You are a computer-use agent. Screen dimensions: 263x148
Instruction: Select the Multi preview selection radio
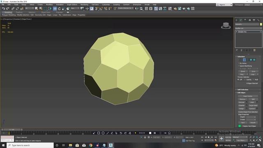click(x=253, y=79)
